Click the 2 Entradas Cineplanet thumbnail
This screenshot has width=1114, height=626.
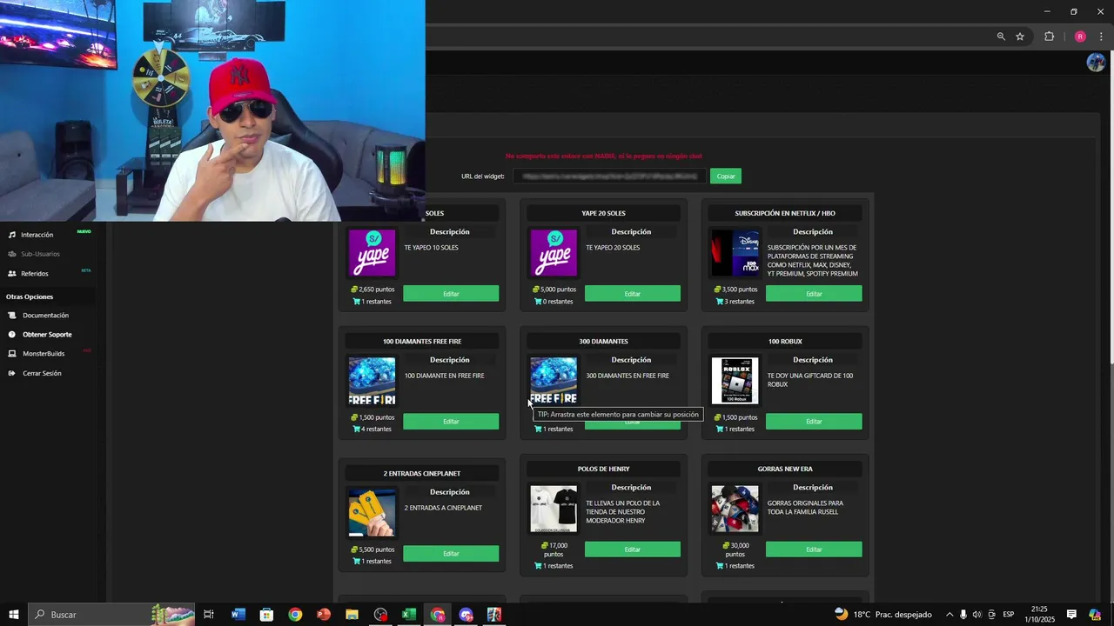coord(372,513)
